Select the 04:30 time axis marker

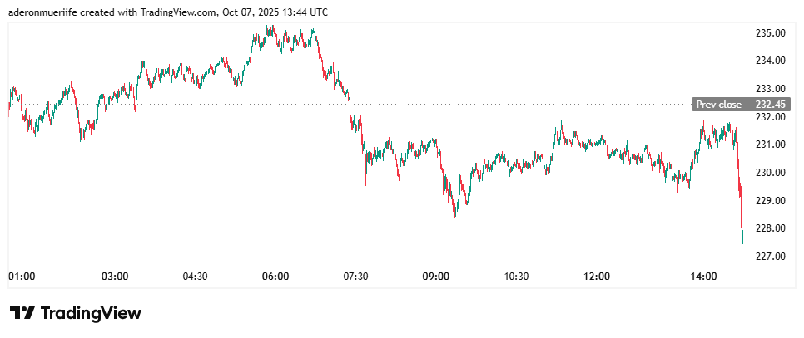[x=195, y=276]
